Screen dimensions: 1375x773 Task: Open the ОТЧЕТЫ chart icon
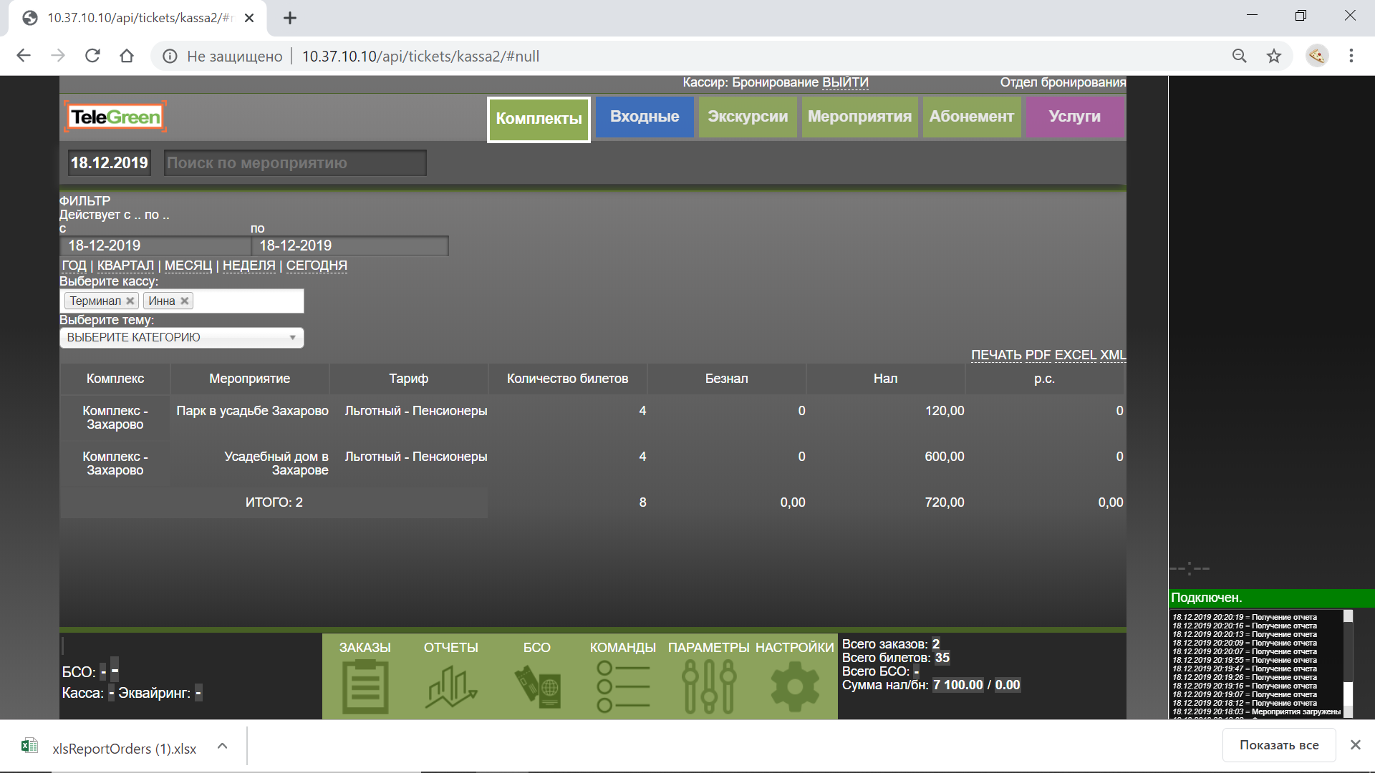[x=451, y=686]
